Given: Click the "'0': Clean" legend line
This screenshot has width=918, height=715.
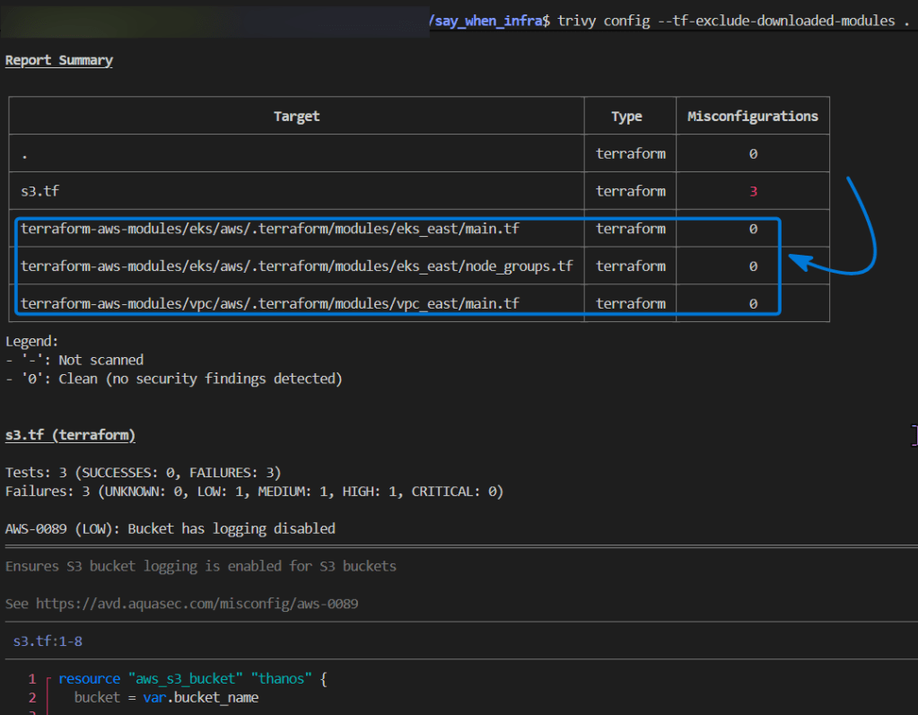Looking at the screenshot, I should (174, 379).
